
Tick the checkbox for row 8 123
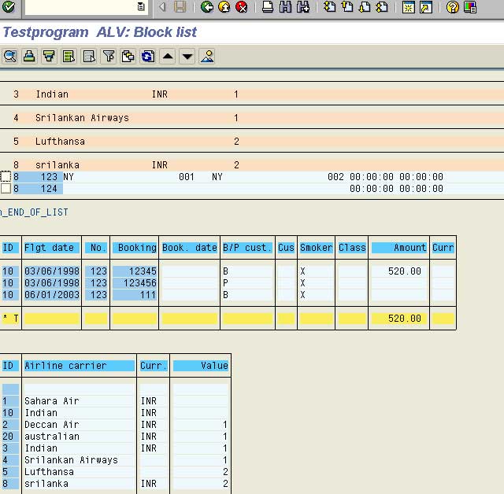point(6,176)
